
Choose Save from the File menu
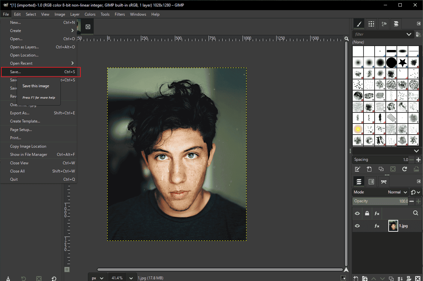16,72
